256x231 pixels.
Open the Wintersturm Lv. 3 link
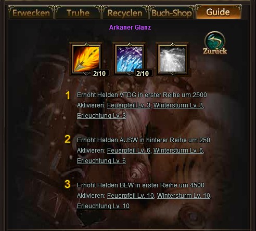(178, 105)
